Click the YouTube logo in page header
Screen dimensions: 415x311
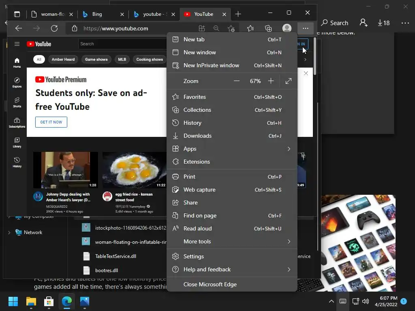39,44
